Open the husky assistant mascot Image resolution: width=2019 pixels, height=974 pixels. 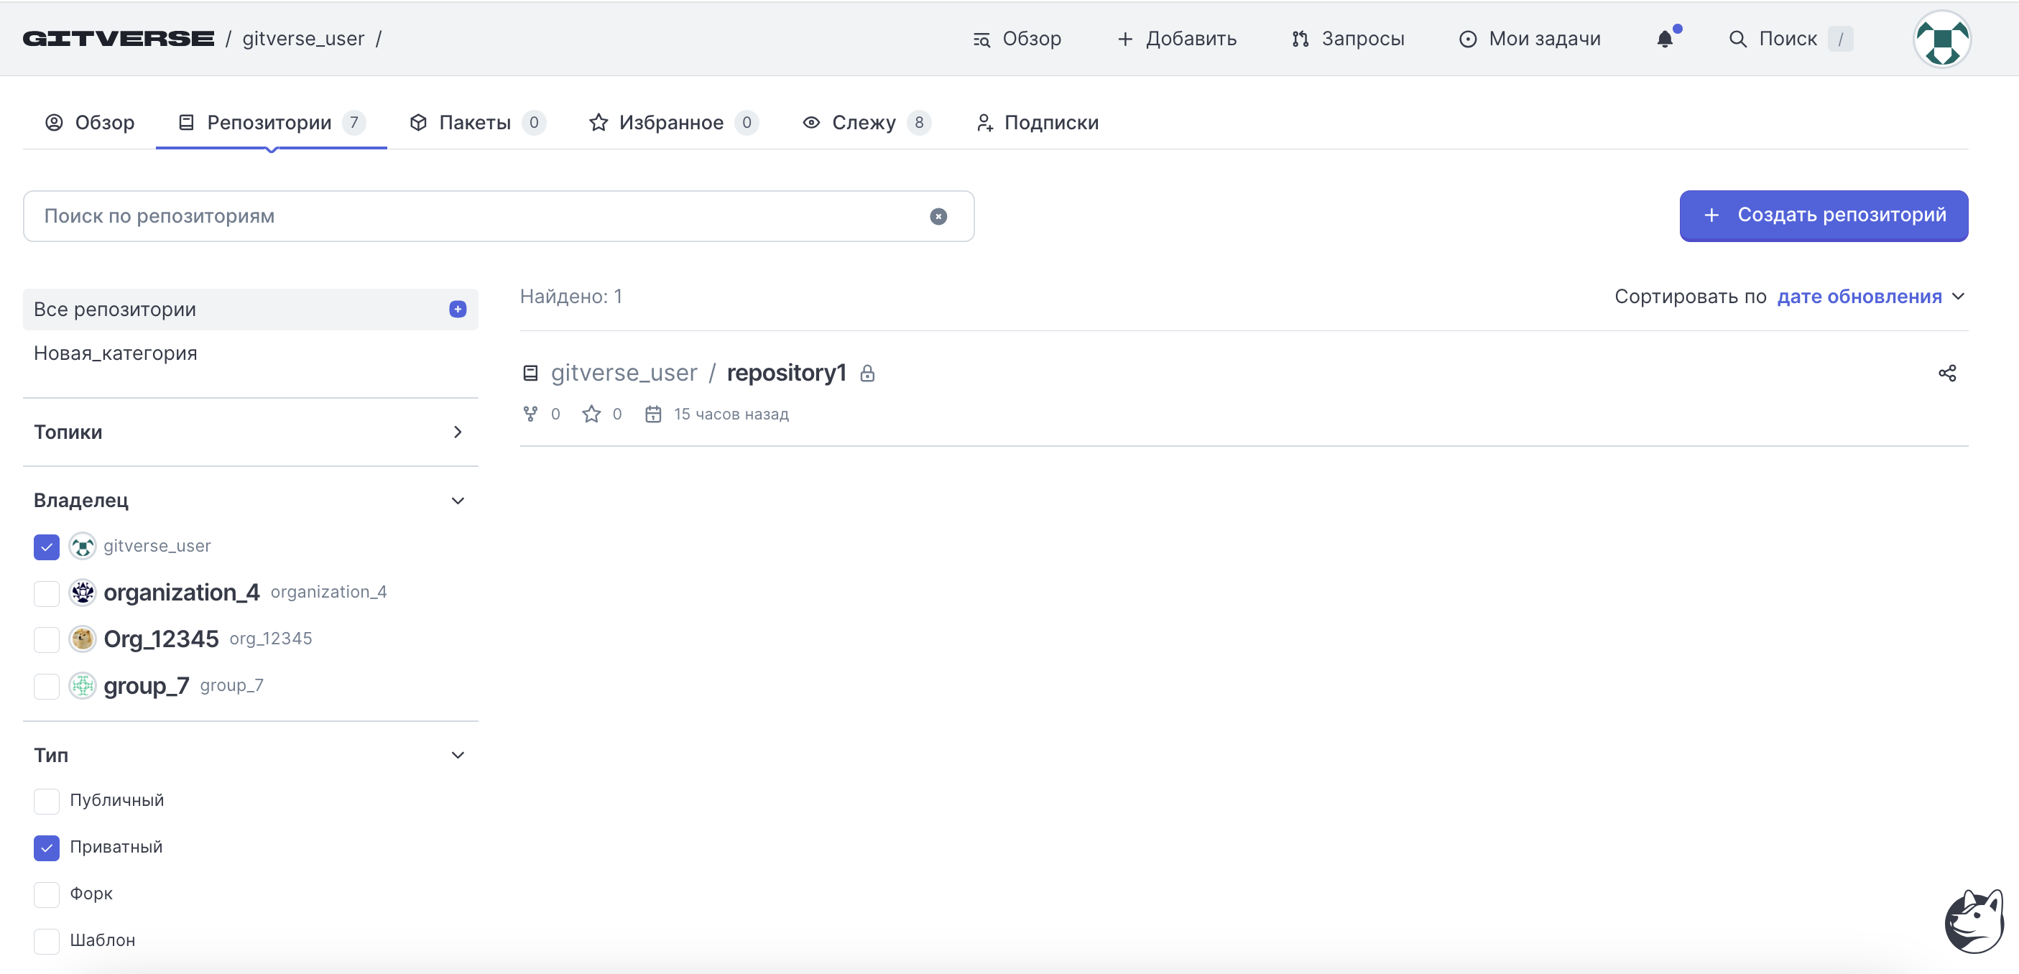(x=1974, y=922)
